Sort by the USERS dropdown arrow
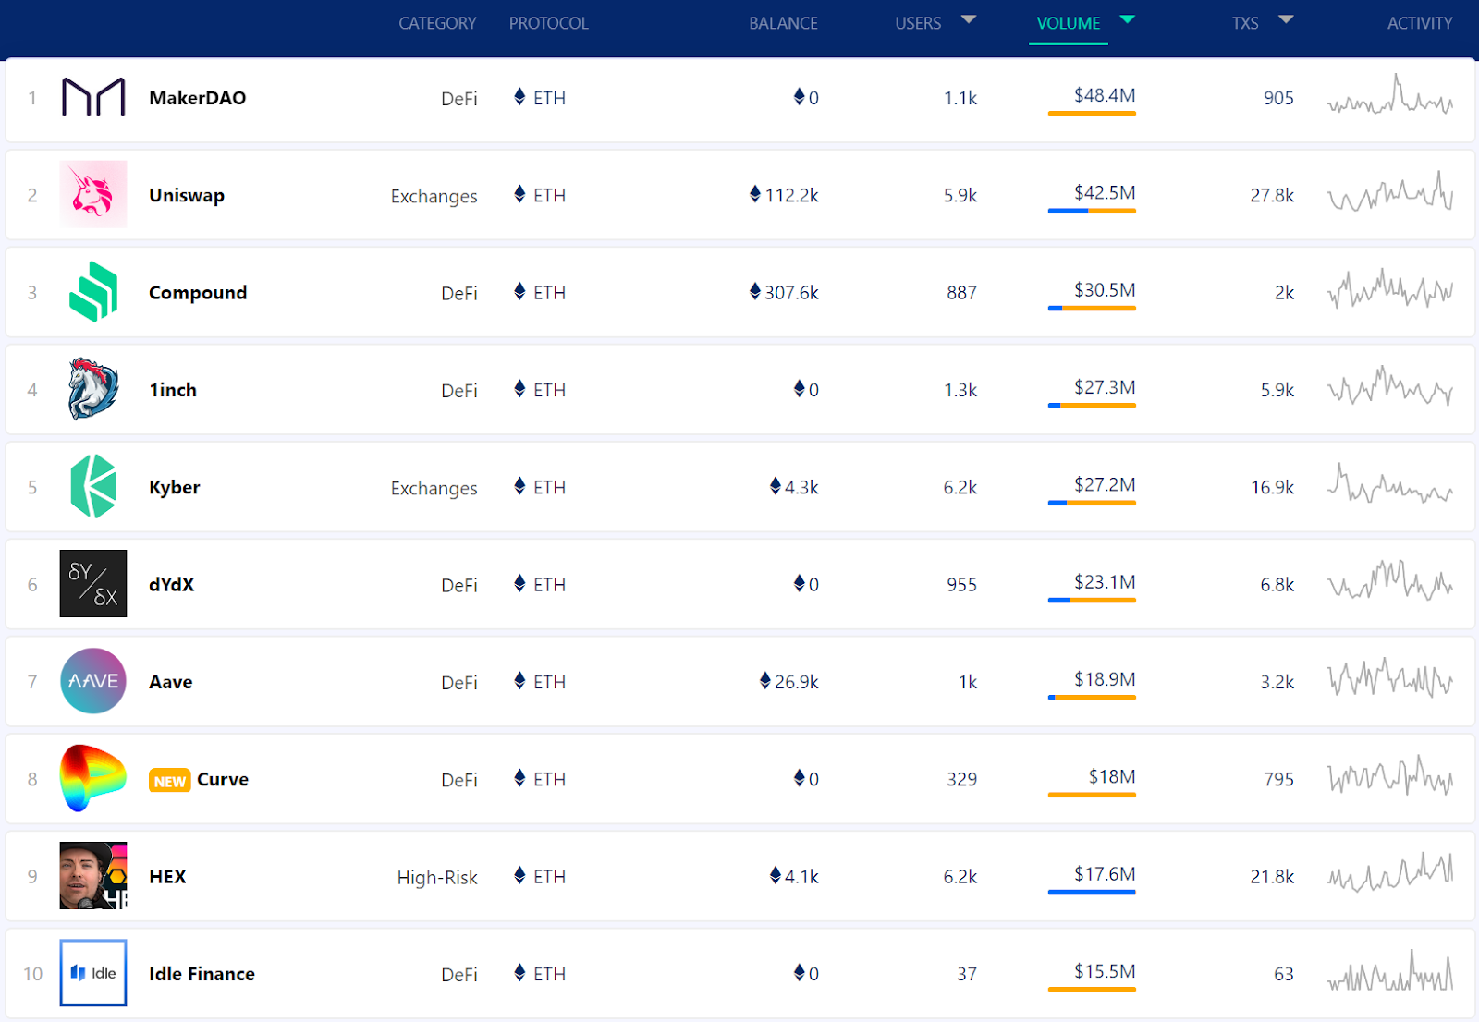 [969, 19]
